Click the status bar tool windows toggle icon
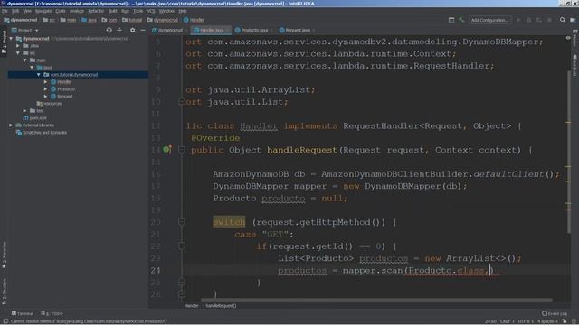The width and height of the screenshot is (579, 325). pos(5,321)
